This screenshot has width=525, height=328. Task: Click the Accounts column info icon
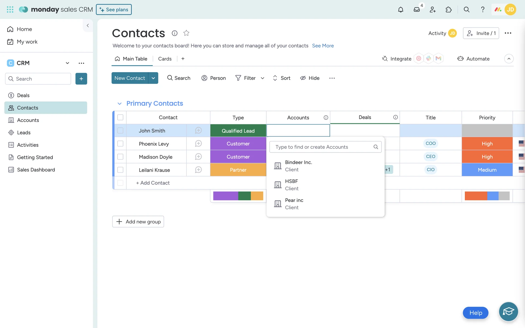coord(326,118)
